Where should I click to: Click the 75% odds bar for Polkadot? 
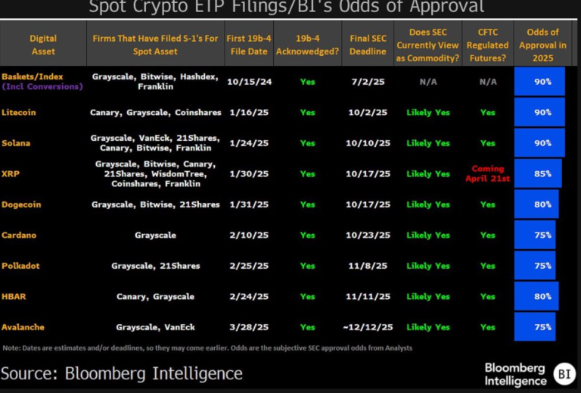(535, 266)
